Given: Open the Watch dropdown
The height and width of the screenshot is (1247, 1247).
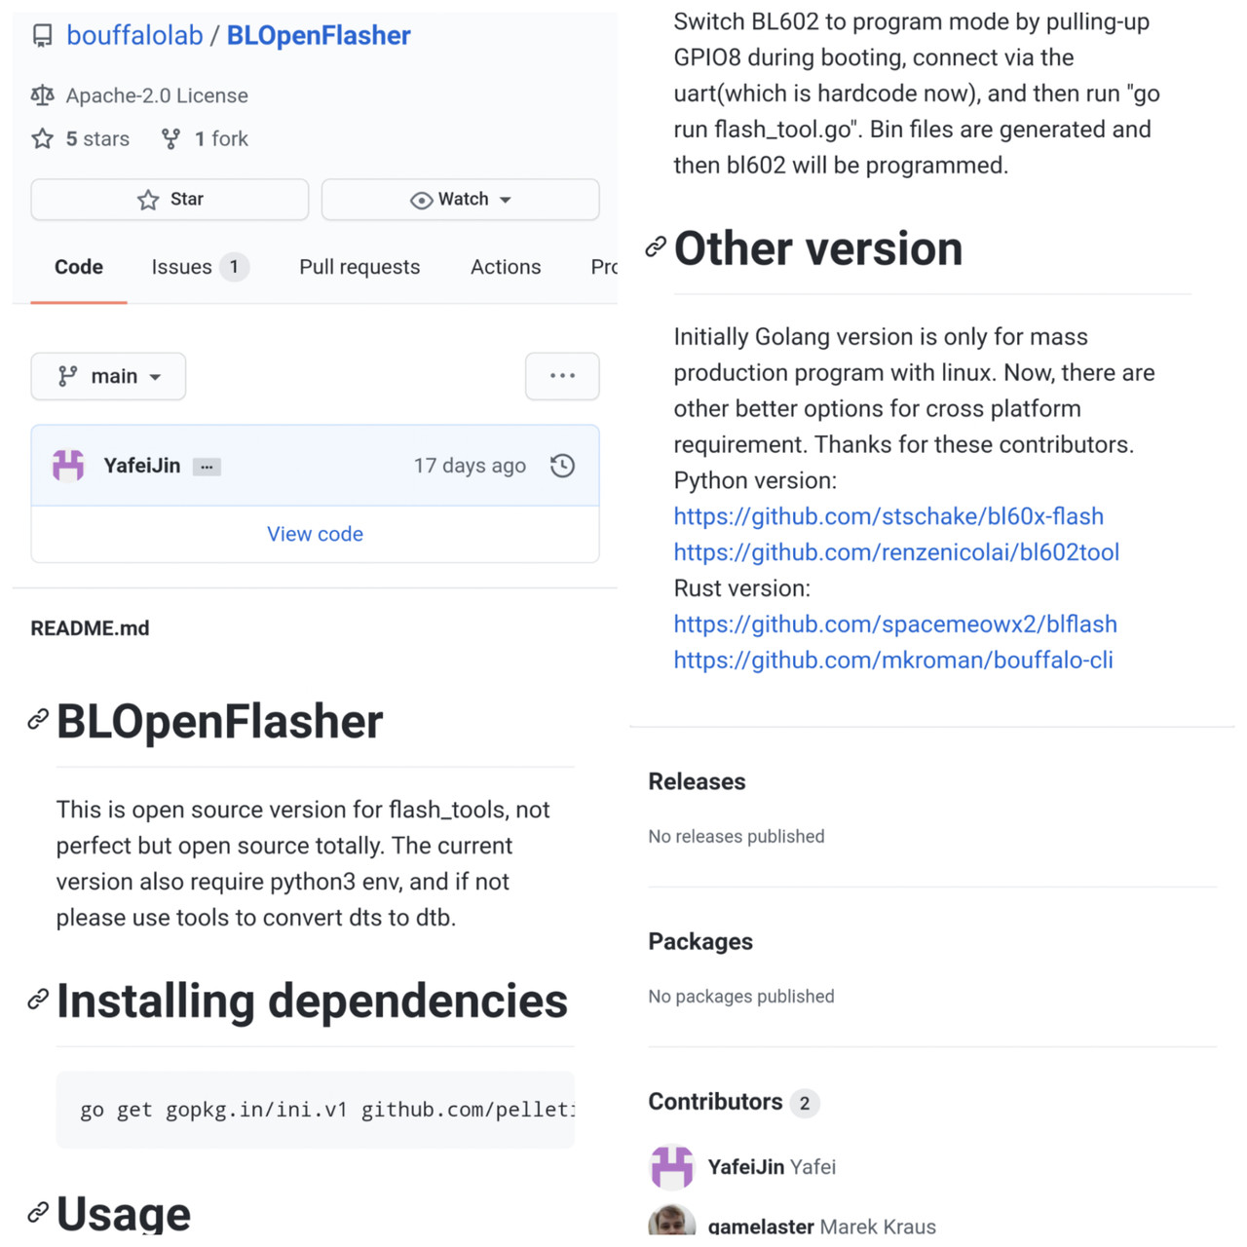Looking at the screenshot, I should [x=460, y=200].
